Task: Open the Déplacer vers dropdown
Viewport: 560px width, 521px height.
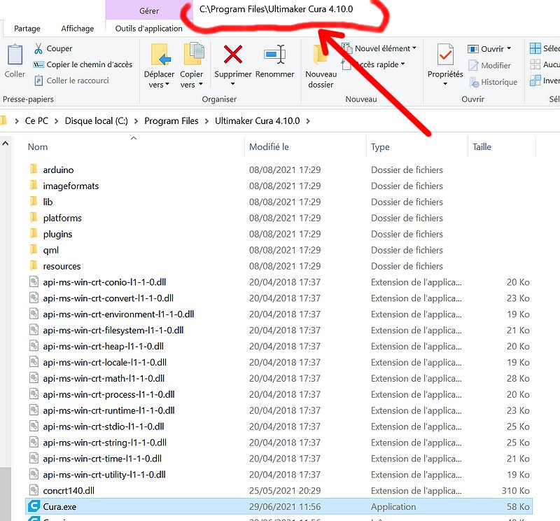Action: [159, 66]
